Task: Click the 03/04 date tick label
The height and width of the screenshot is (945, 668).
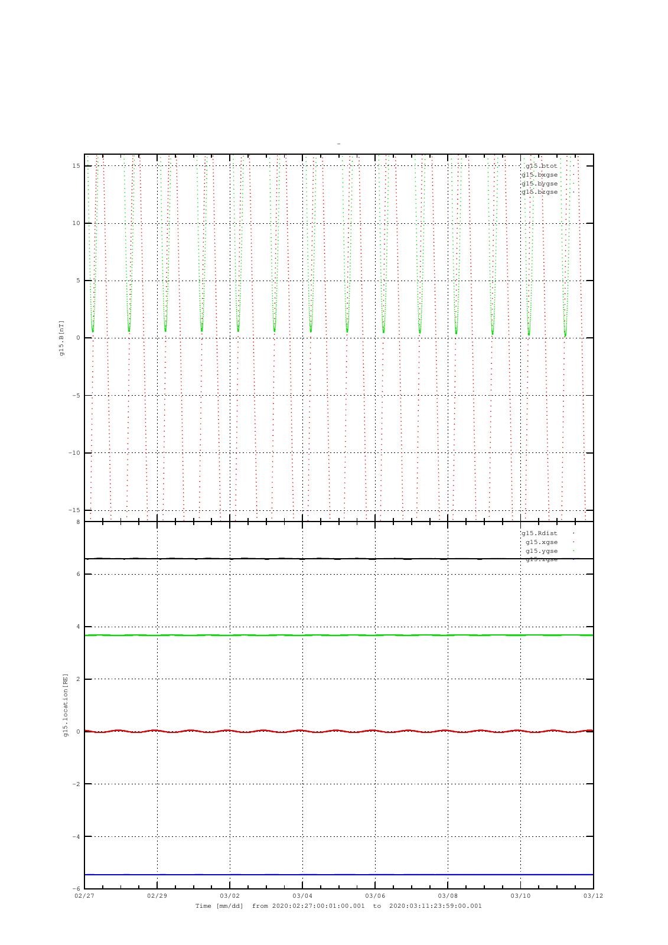Action: coord(302,895)
